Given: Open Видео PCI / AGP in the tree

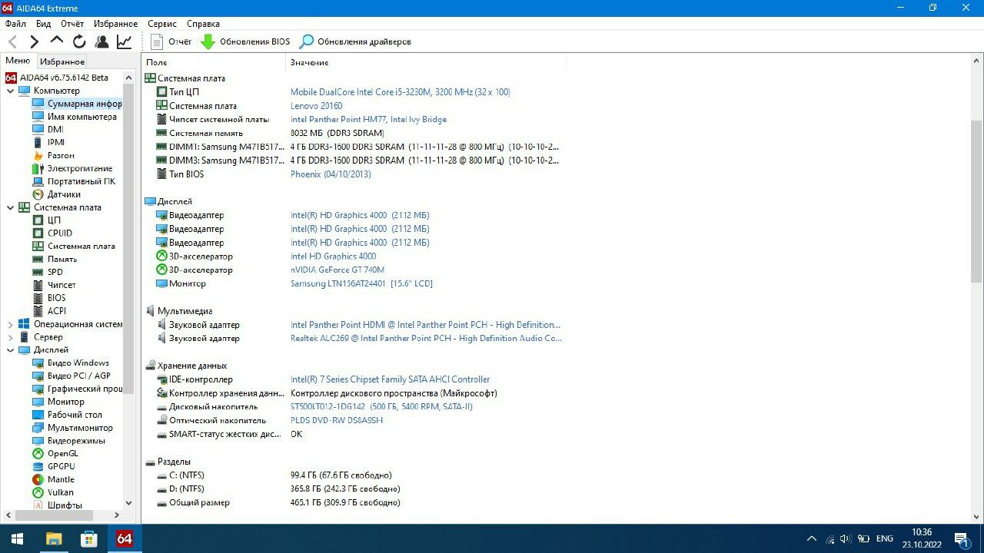Looking at the screenshot, I should (x=71, y=376).
